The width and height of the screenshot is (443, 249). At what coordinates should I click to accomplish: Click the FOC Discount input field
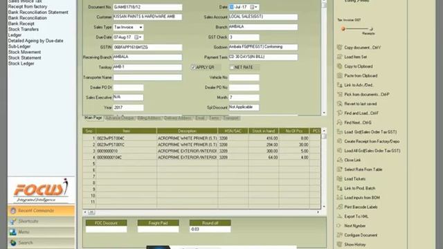coord(106,229)
